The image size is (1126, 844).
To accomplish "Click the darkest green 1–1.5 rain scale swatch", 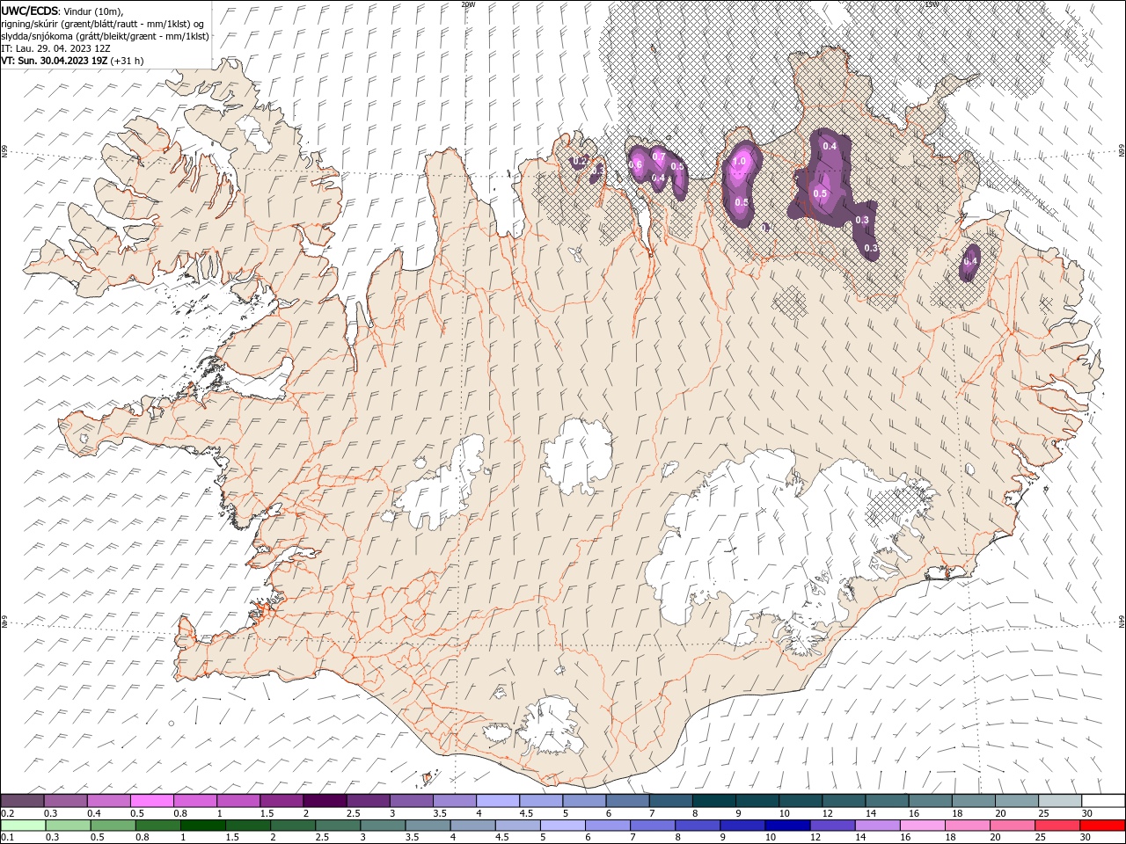I will 203,825.
